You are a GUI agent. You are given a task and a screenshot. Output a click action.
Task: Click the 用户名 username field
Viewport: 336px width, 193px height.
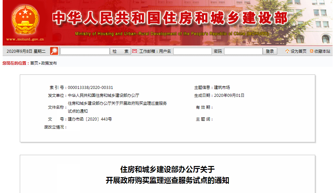[192, 51]
